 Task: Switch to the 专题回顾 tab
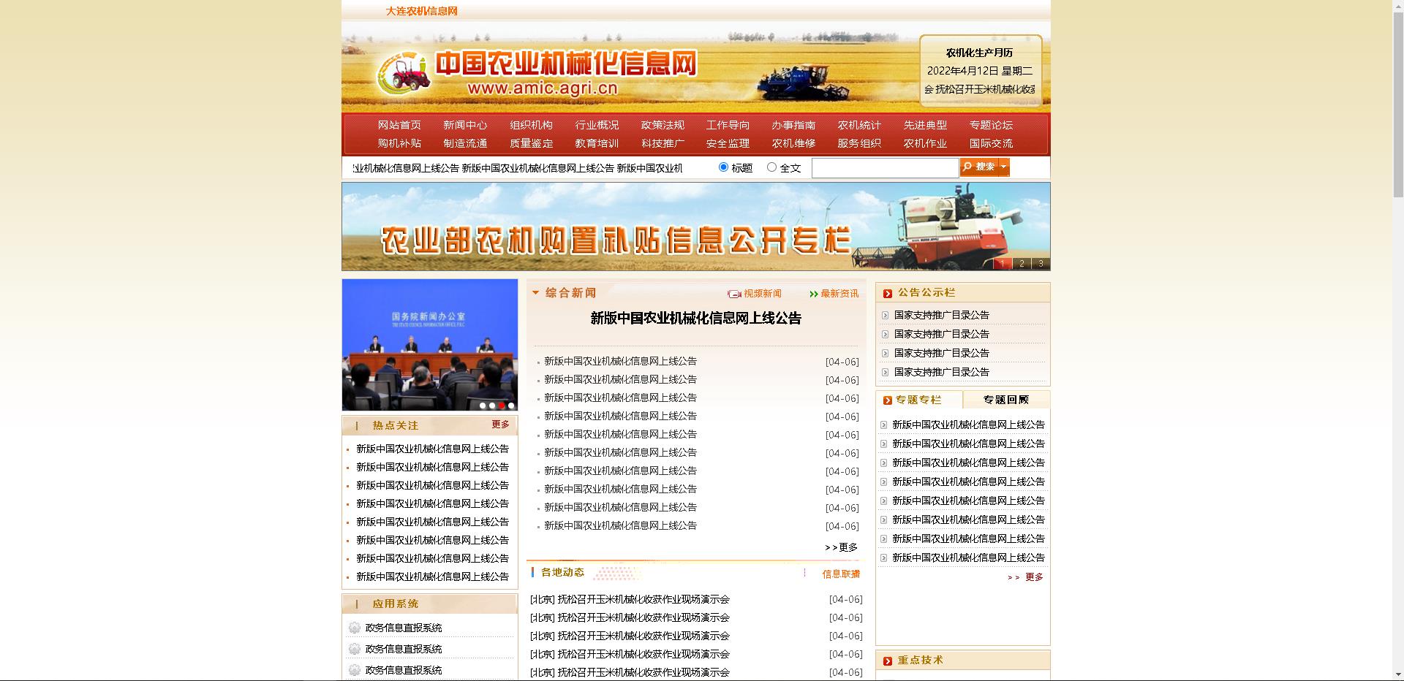(1006, 400)
